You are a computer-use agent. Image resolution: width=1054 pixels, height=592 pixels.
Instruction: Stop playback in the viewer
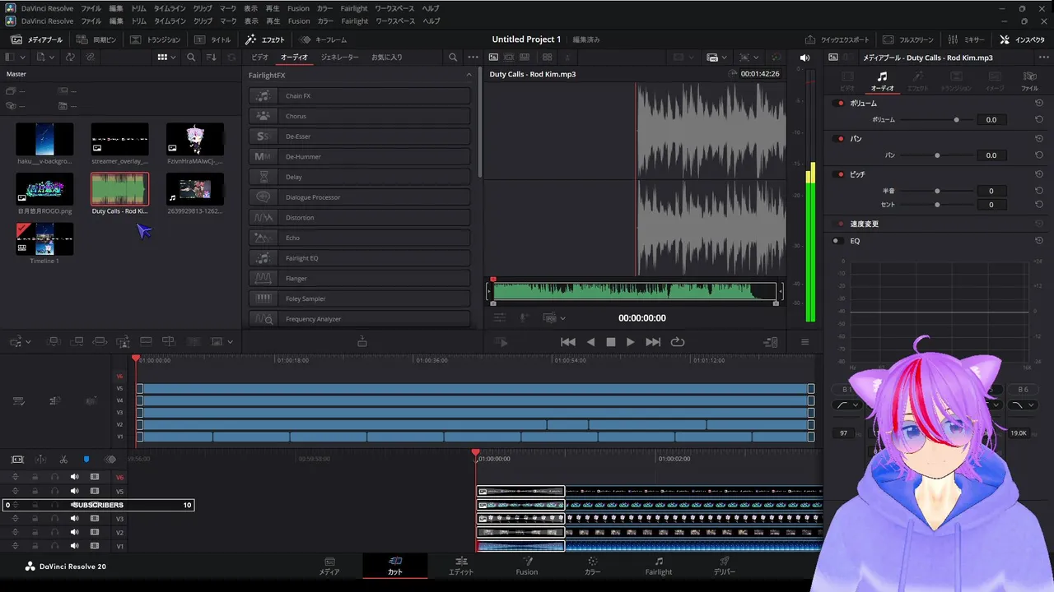(x=611, y=342)
